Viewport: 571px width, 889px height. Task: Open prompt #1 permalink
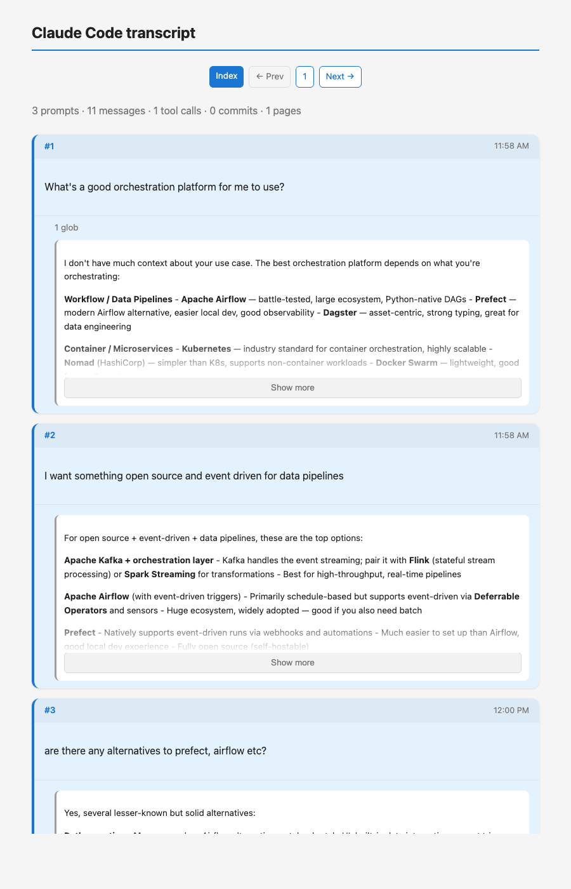pyautogui.click(x=49, y=146)
